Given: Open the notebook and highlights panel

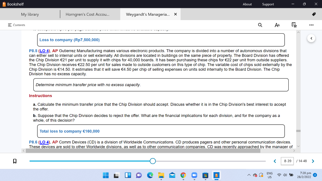Looking at the screenshot, I should (294, 25).
